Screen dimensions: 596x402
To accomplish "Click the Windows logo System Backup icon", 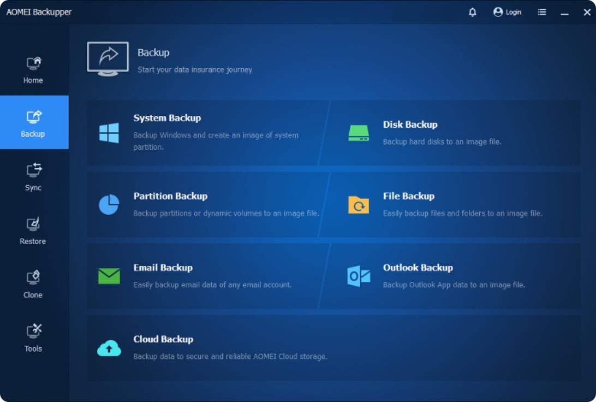I will point(109,133).
